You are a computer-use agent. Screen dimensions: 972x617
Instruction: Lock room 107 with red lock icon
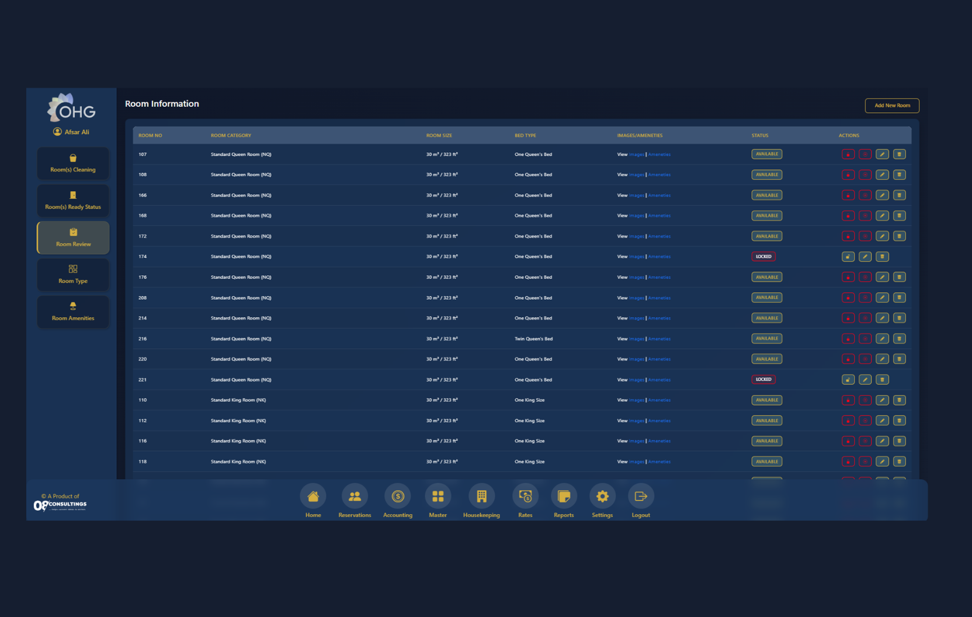pos(848,154)
